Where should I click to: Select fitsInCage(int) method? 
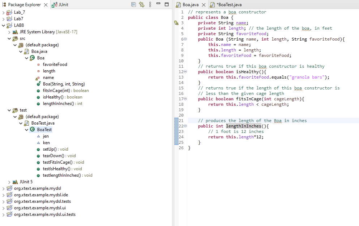(x=66, y=91)
